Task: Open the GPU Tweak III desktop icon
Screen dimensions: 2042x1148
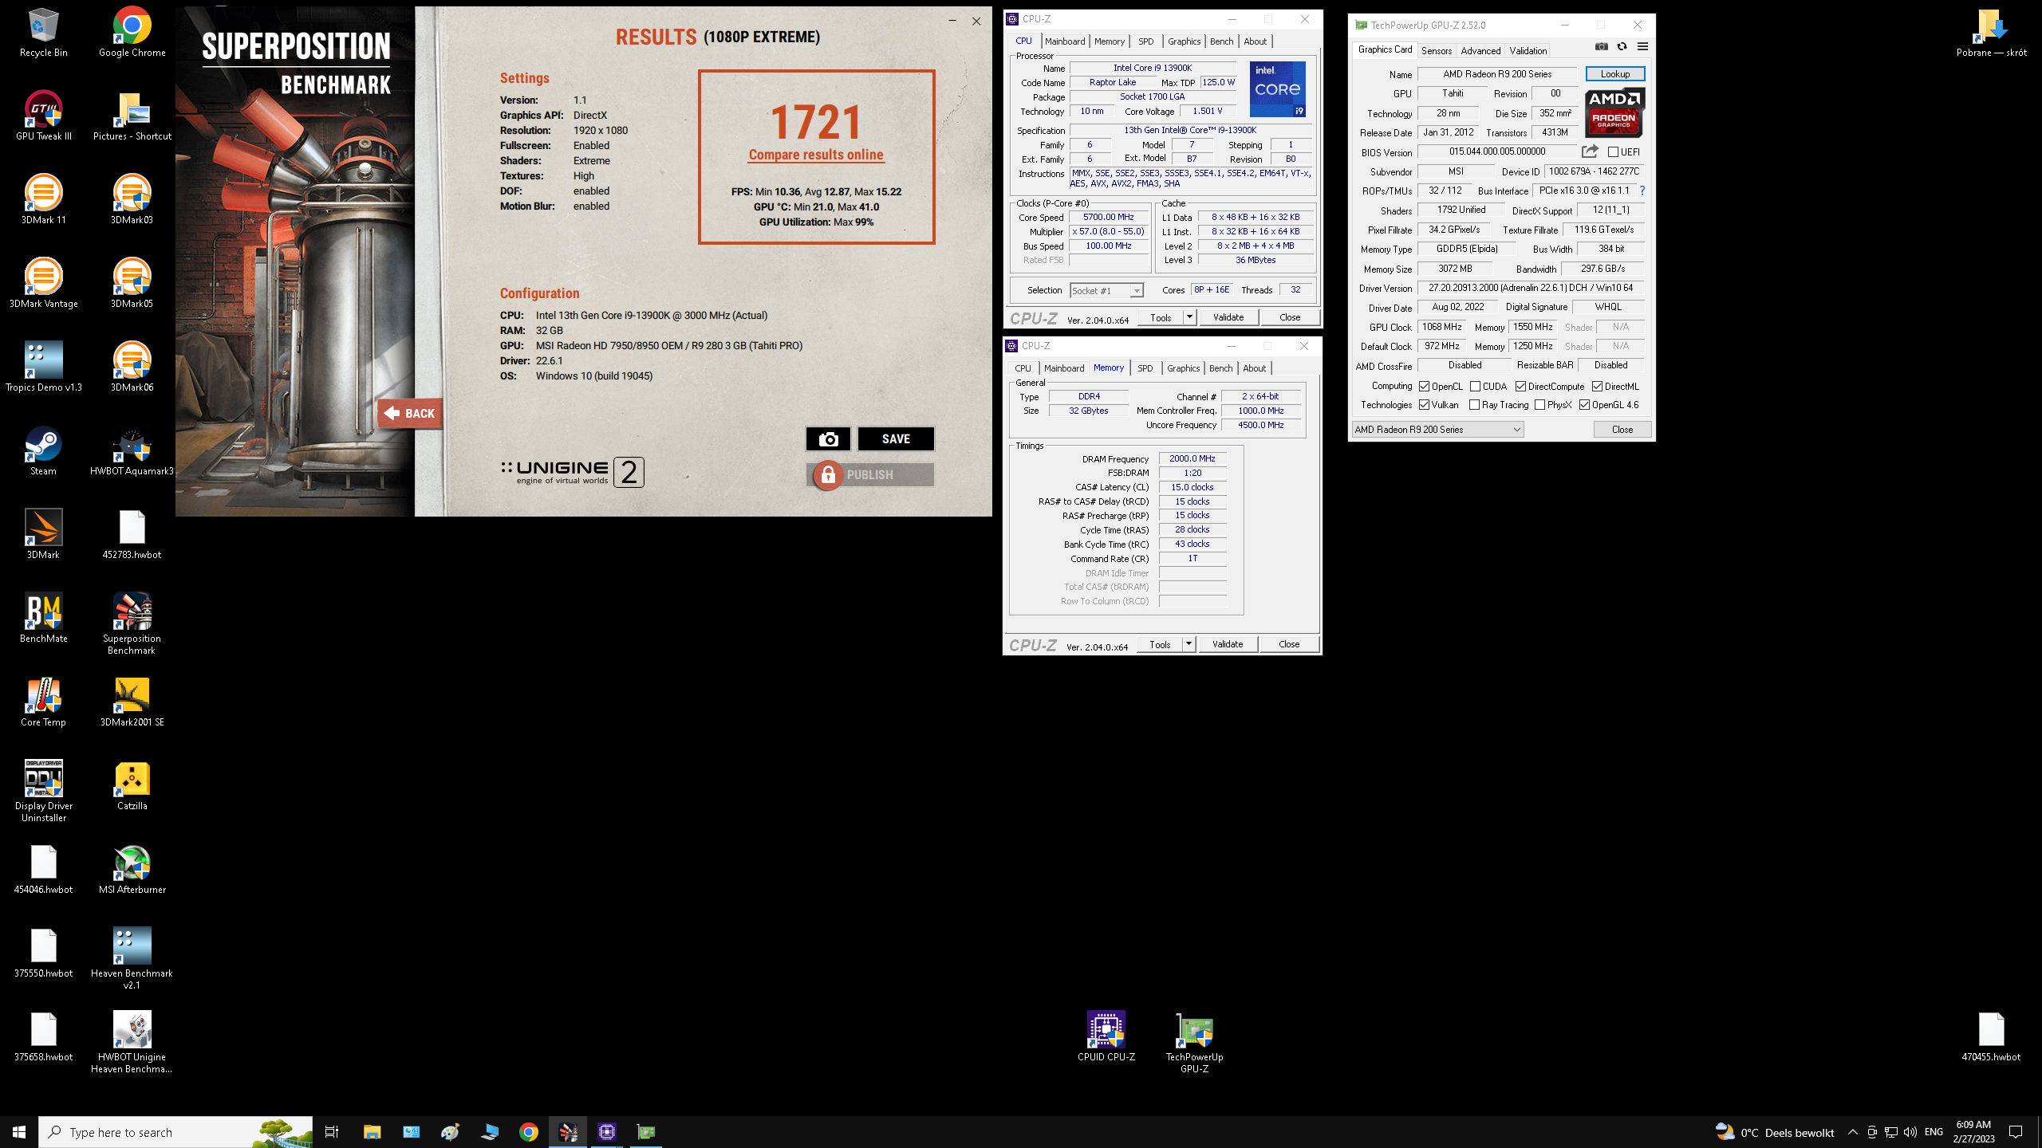Action: pyautogui.click(x=44, y=115)
